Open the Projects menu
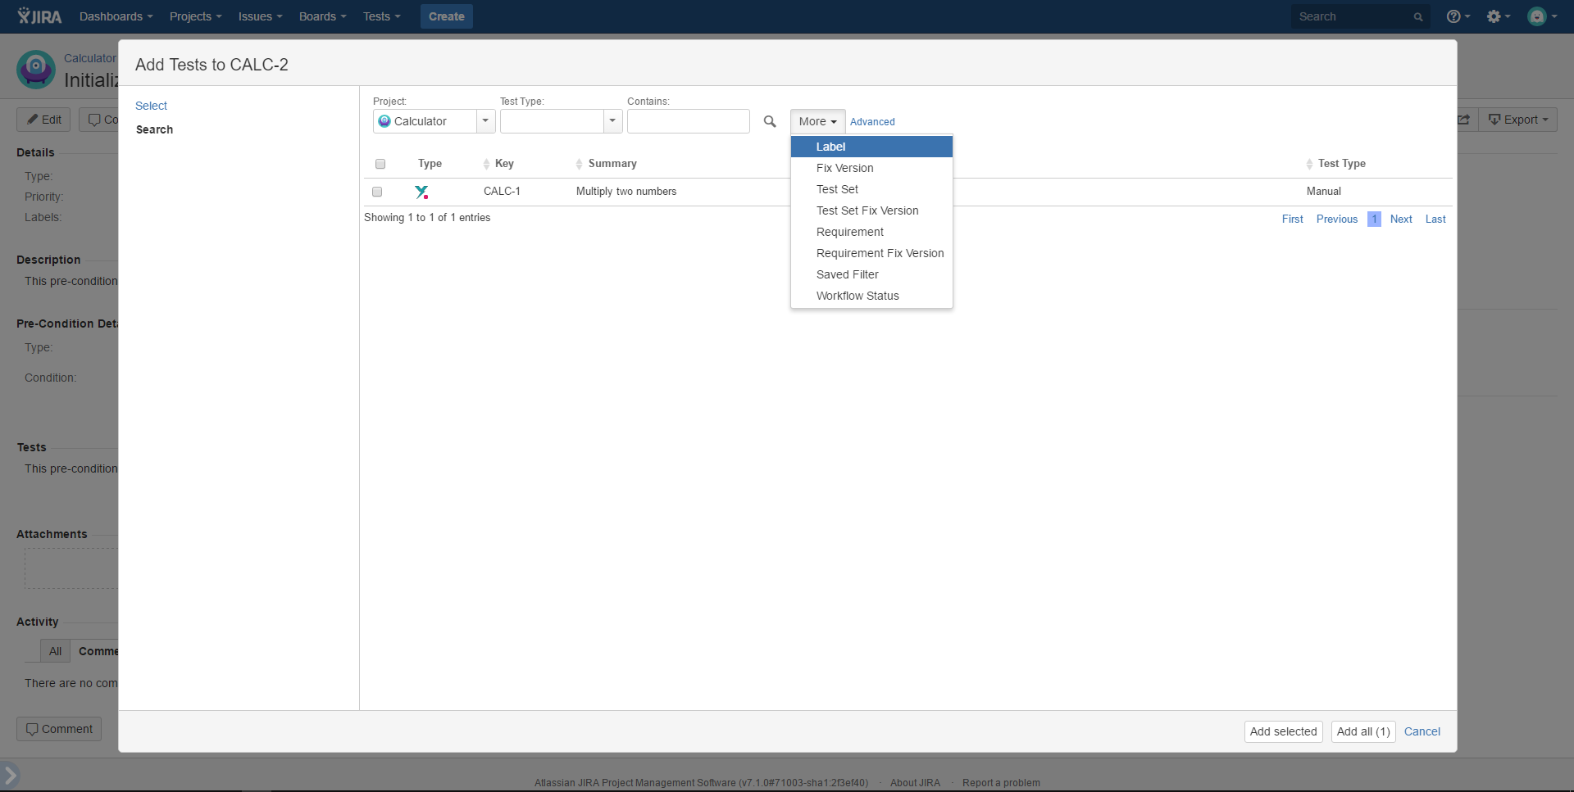 pyautogui.click(x=195, y=16)
